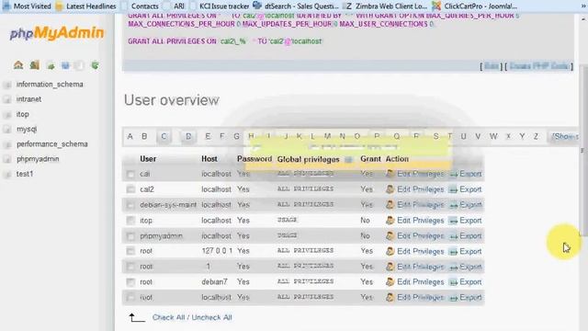Open the Query window icon

coord(51,65)
